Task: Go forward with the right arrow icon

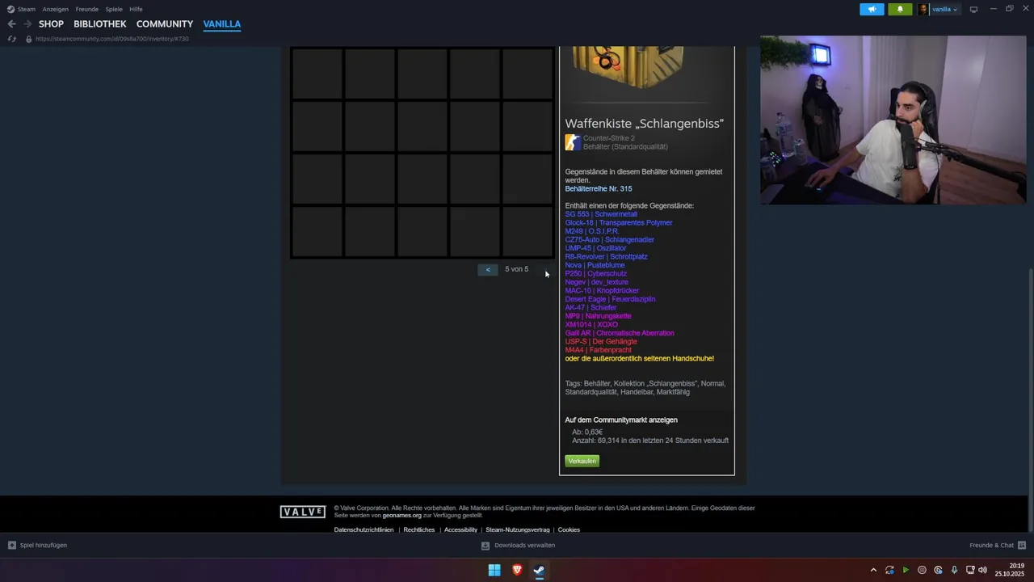Action: tap(27, 24)
